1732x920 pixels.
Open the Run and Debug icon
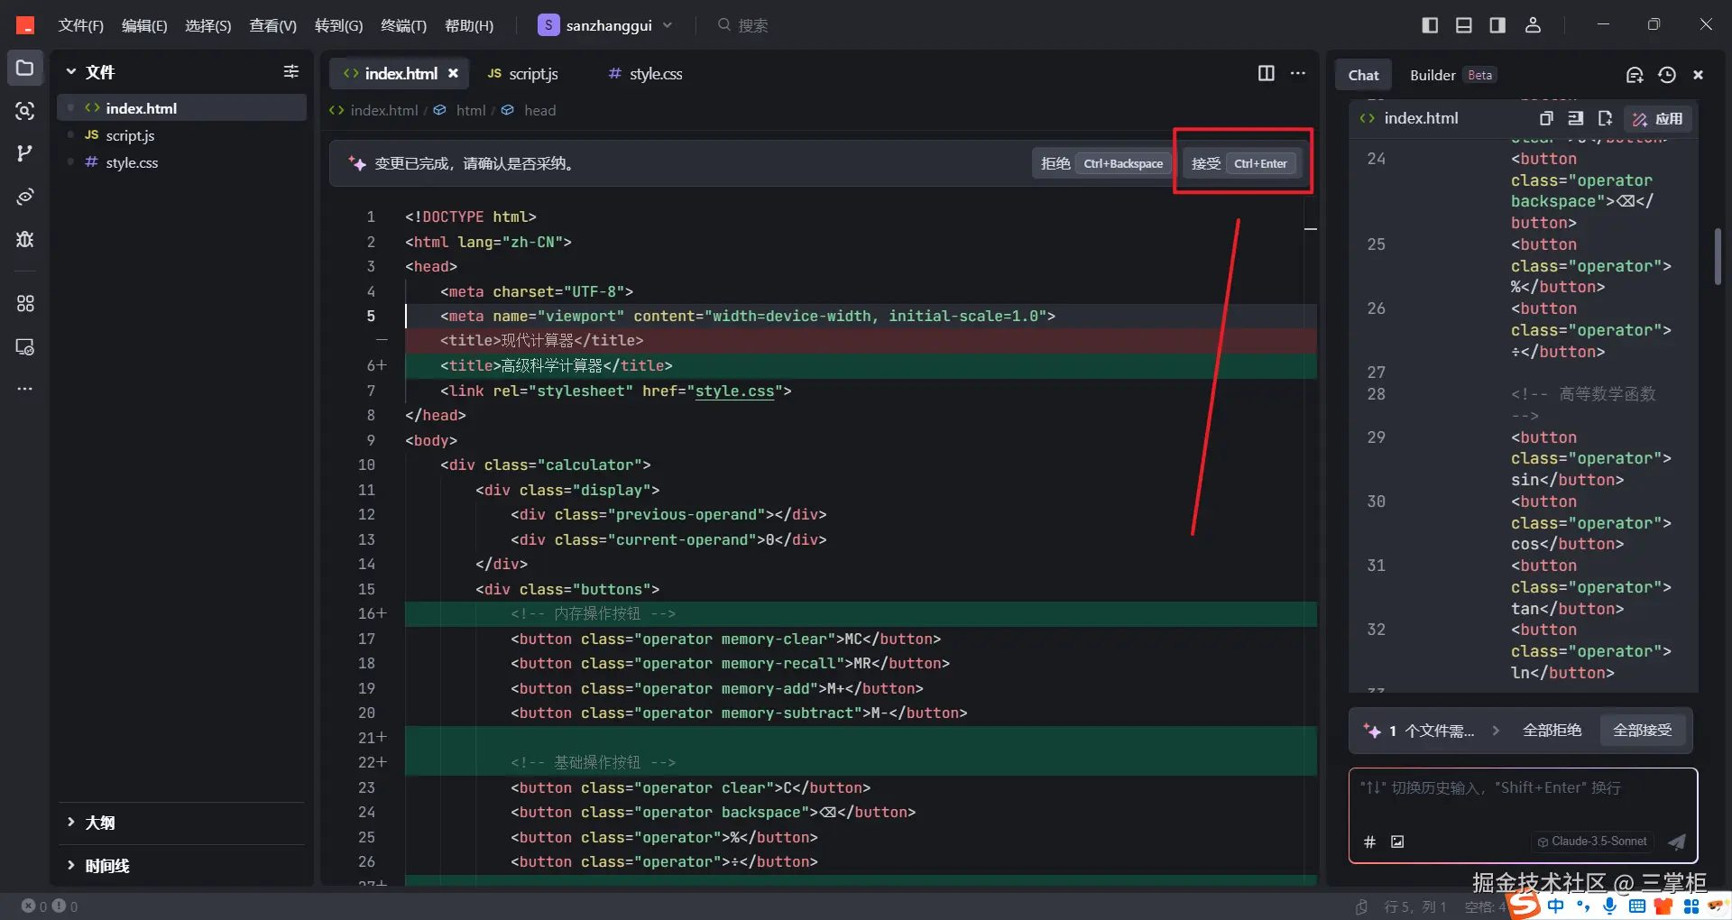[x=24, y=239]
